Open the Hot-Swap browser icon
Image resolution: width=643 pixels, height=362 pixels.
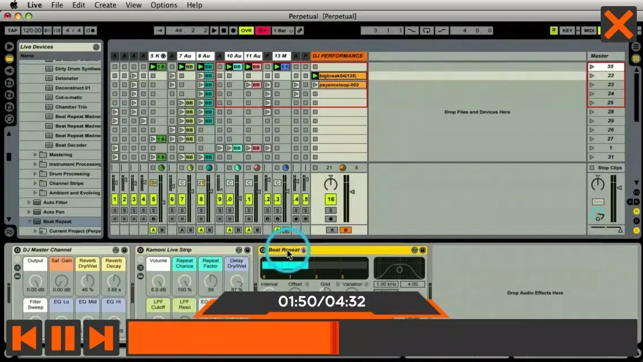point(9,119)
